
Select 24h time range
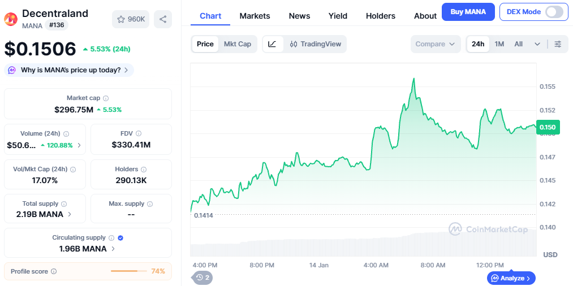coord(478,44)
